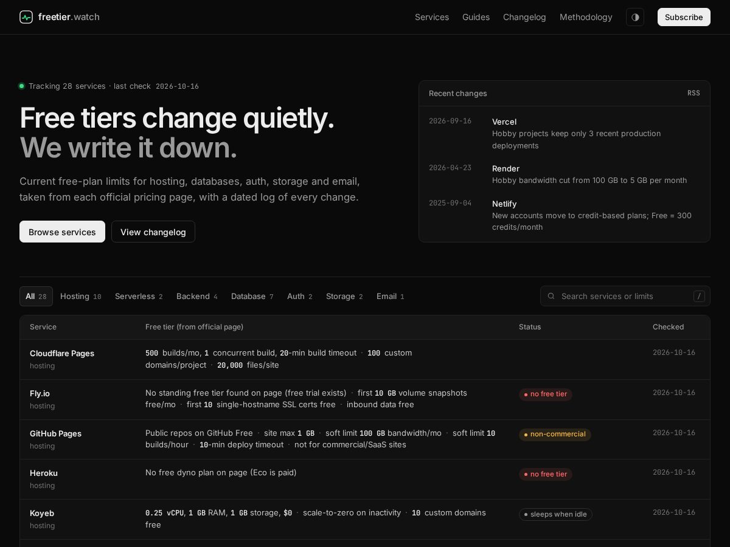Select the Serverless filter tab

pos(139,296)
